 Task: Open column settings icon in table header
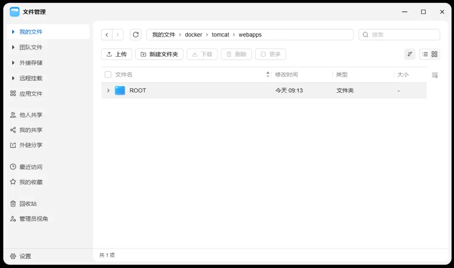pos(435,75)
